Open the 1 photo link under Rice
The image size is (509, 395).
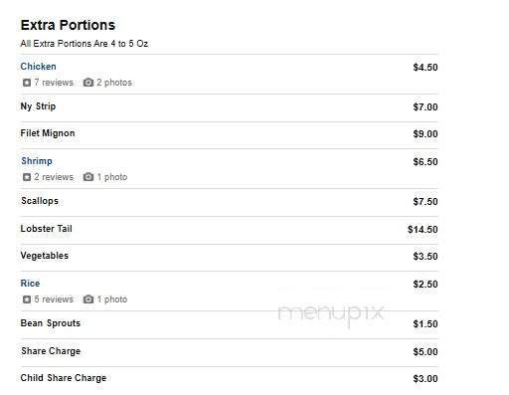click(112, 299)
